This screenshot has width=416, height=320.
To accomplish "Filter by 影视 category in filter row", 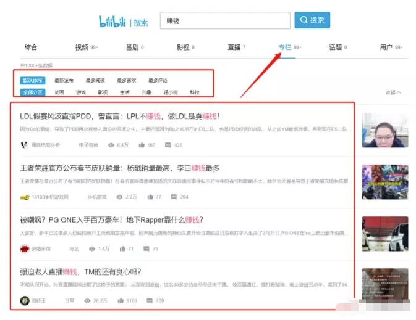I will pyautogui.click(x=103, y=92).
